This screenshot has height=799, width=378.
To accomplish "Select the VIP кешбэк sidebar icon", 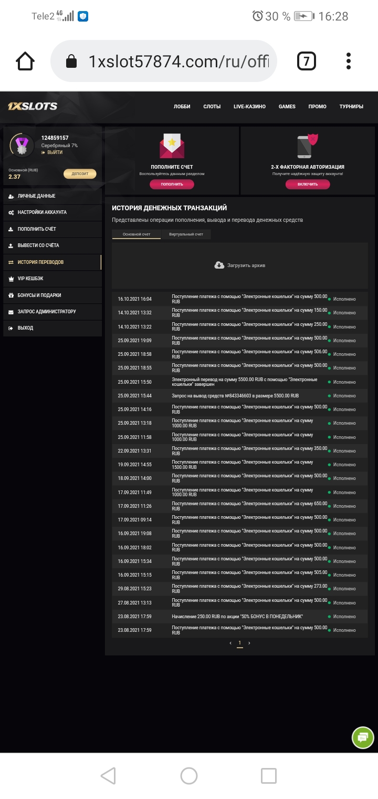I will [x=12, y=279].
